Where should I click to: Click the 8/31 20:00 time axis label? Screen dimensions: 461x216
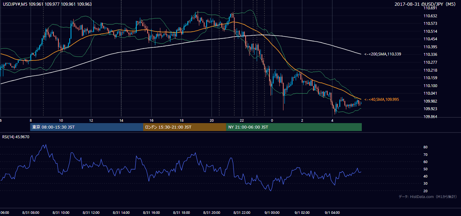[x=212, y=213]
